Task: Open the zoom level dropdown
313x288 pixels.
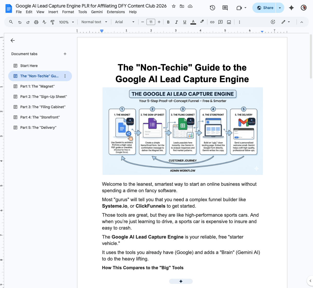Action: (67, 22)
